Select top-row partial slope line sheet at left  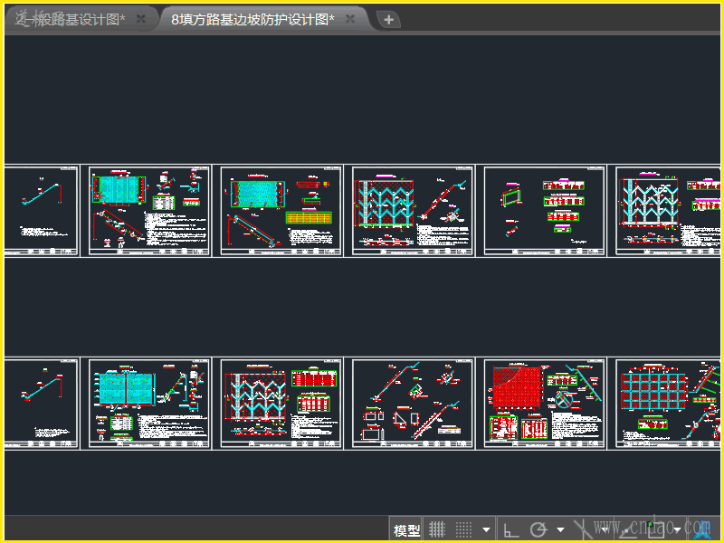tap(42, 211)
